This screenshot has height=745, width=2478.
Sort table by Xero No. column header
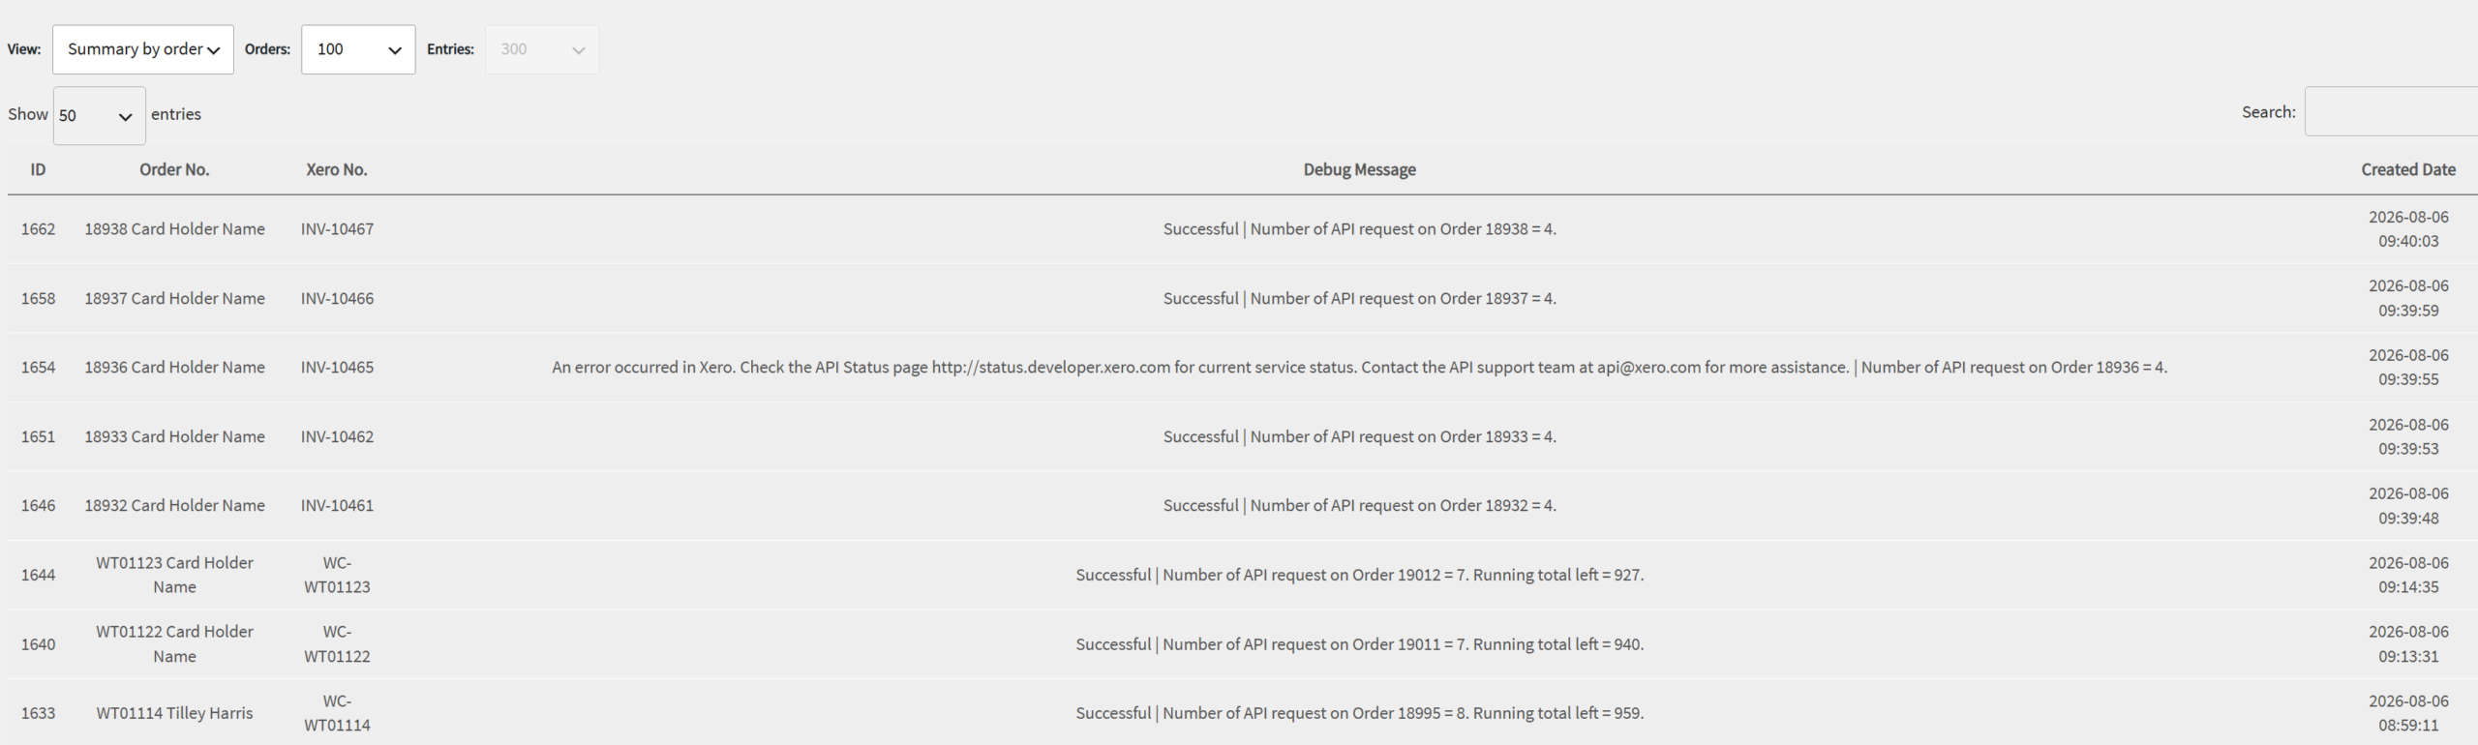point(337,169)
